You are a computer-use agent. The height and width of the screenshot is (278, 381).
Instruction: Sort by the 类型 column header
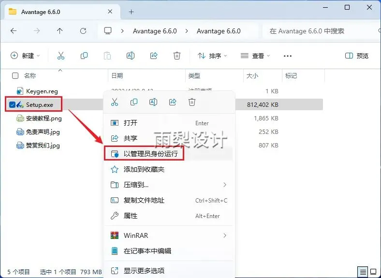pos(194,75)
